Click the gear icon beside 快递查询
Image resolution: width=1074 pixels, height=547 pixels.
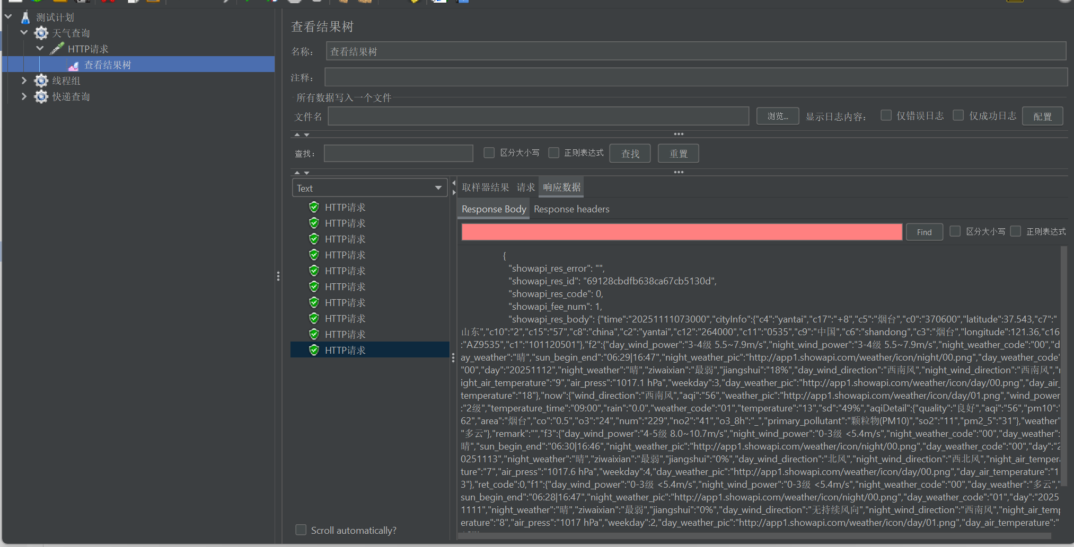click(41, 96)
